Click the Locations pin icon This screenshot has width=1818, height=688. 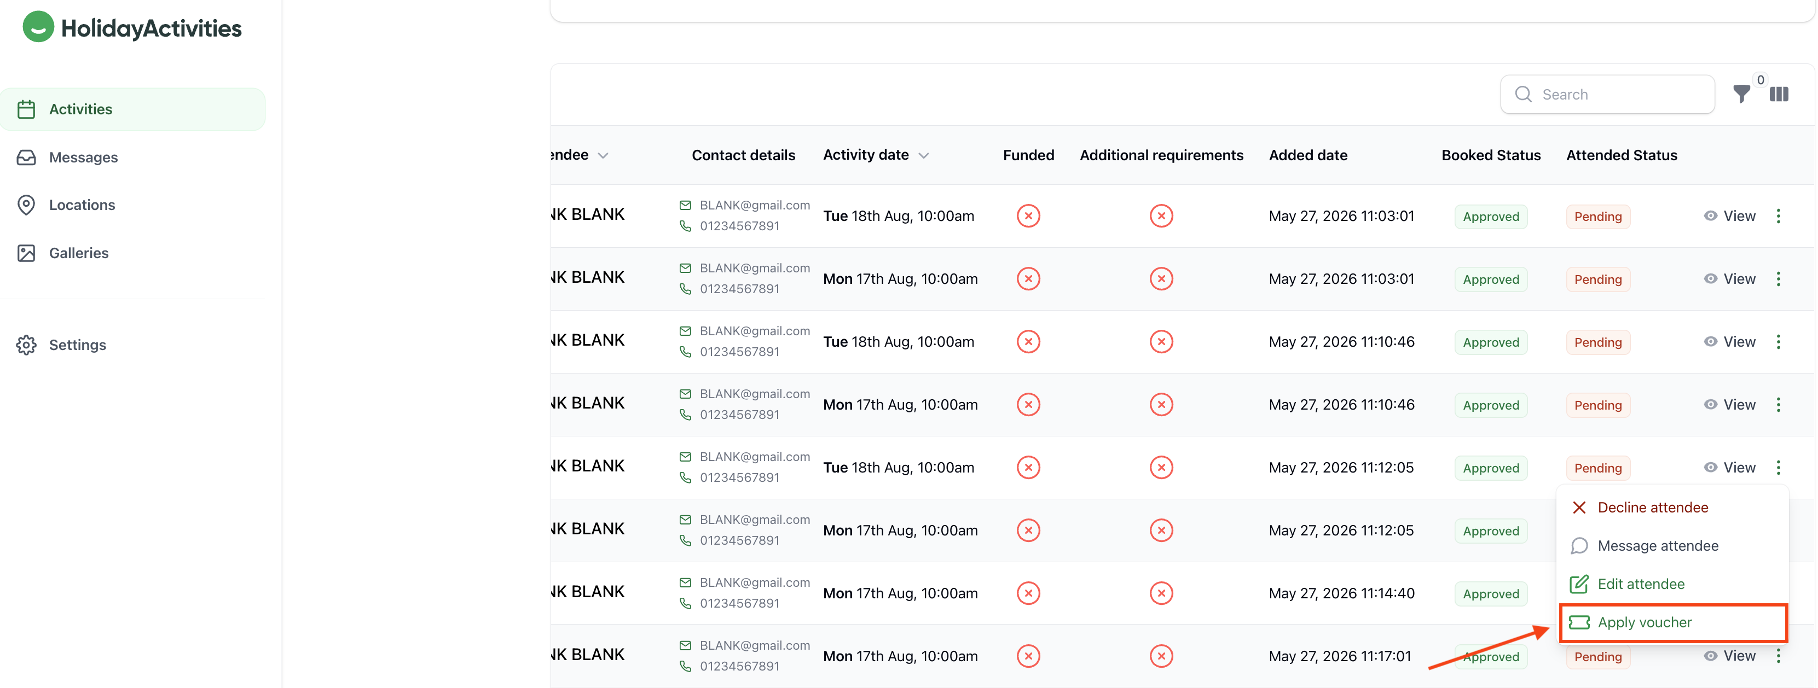(26, 205)
